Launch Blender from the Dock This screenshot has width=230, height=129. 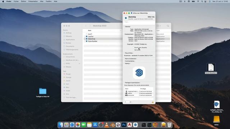[x=112, y=125]
